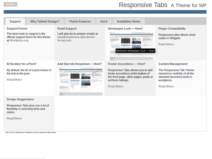
Task: Open the Content Management heading link
Action: pyautogui.click(x=173, y=64)
